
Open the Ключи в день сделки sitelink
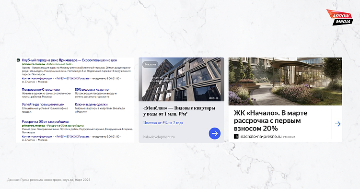[x=91, y=104]
